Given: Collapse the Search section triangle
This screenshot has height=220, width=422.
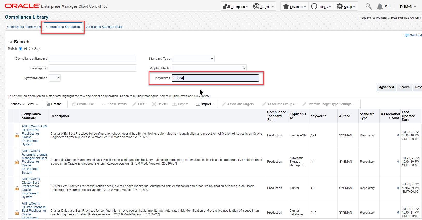Looking at the screenshot, I should click(11, 42).
